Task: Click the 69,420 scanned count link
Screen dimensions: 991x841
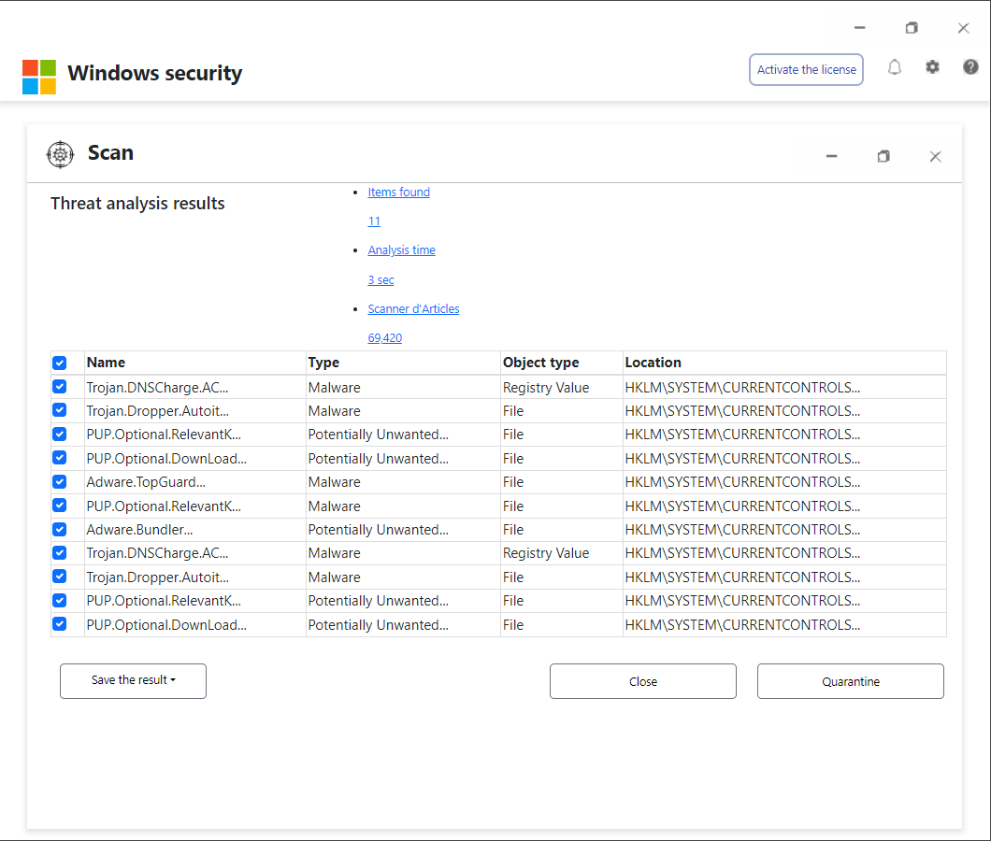Action: point(384,338)
